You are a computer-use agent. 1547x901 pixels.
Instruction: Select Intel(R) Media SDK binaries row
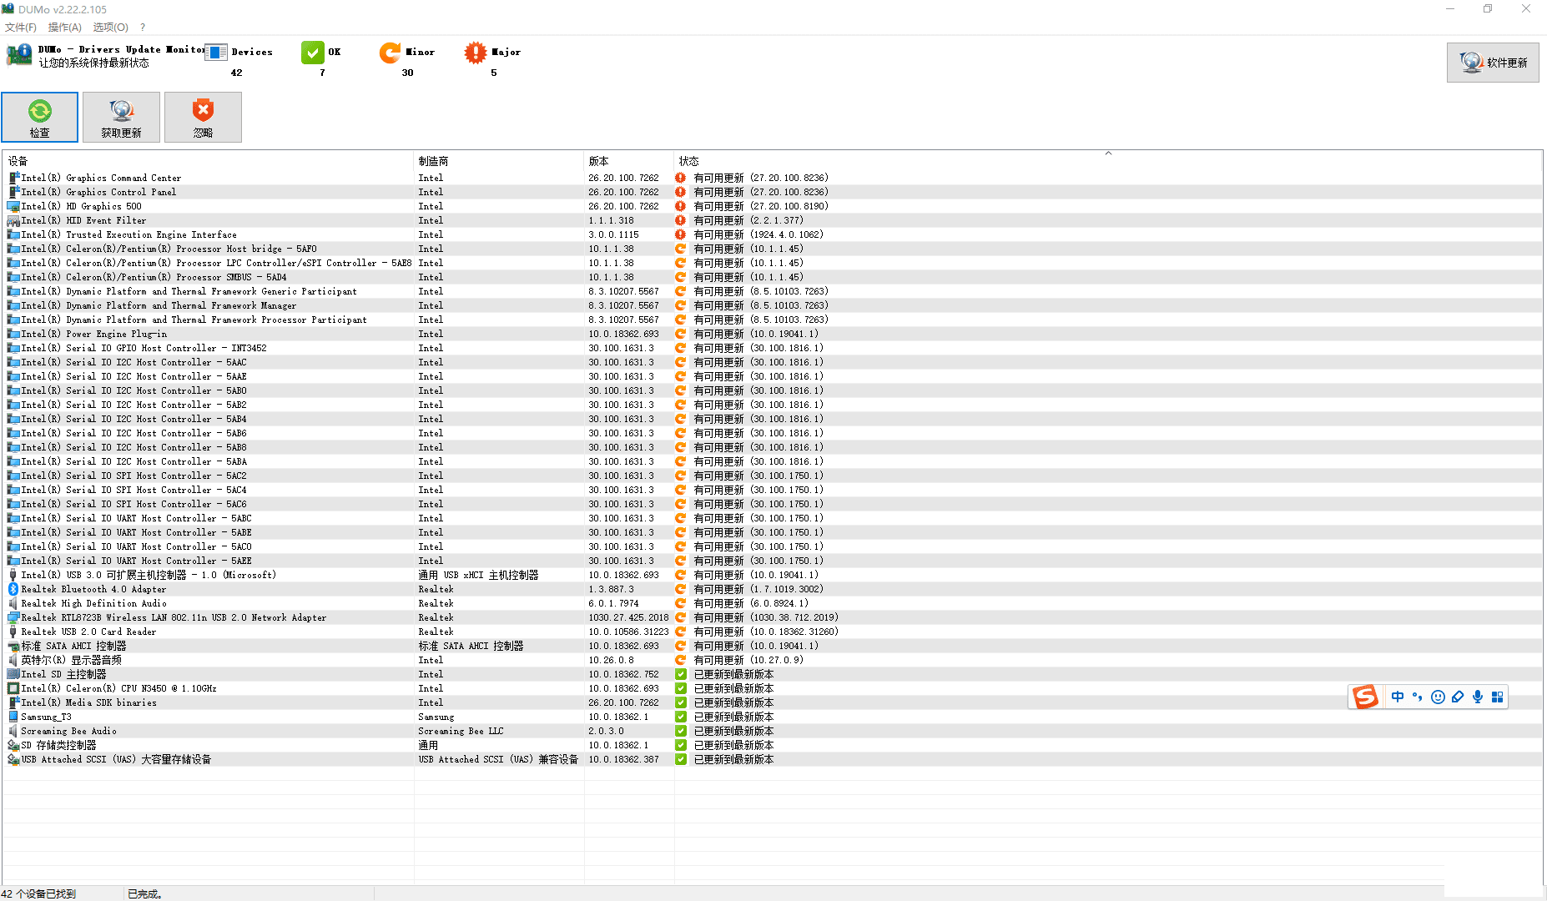(772, 702)
